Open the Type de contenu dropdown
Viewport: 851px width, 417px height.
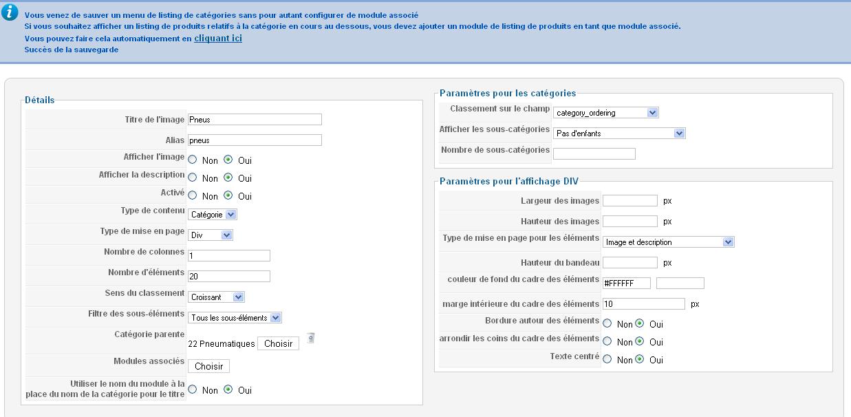(x=213, y=215)
